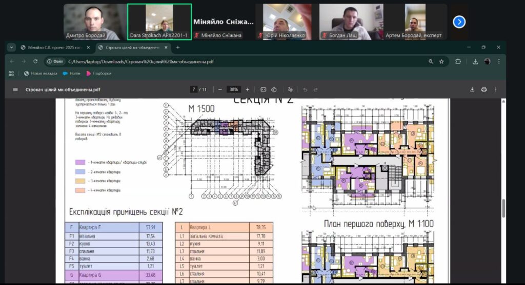The height and width of the screenshot is (285, 525).
Task: Open the tab search dropdown chevron
Action: point(12,48)
